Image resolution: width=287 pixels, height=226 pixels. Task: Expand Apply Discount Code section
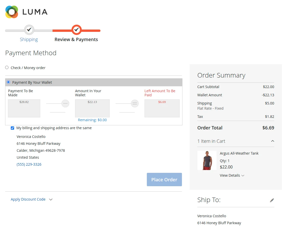tap(32, 199)
